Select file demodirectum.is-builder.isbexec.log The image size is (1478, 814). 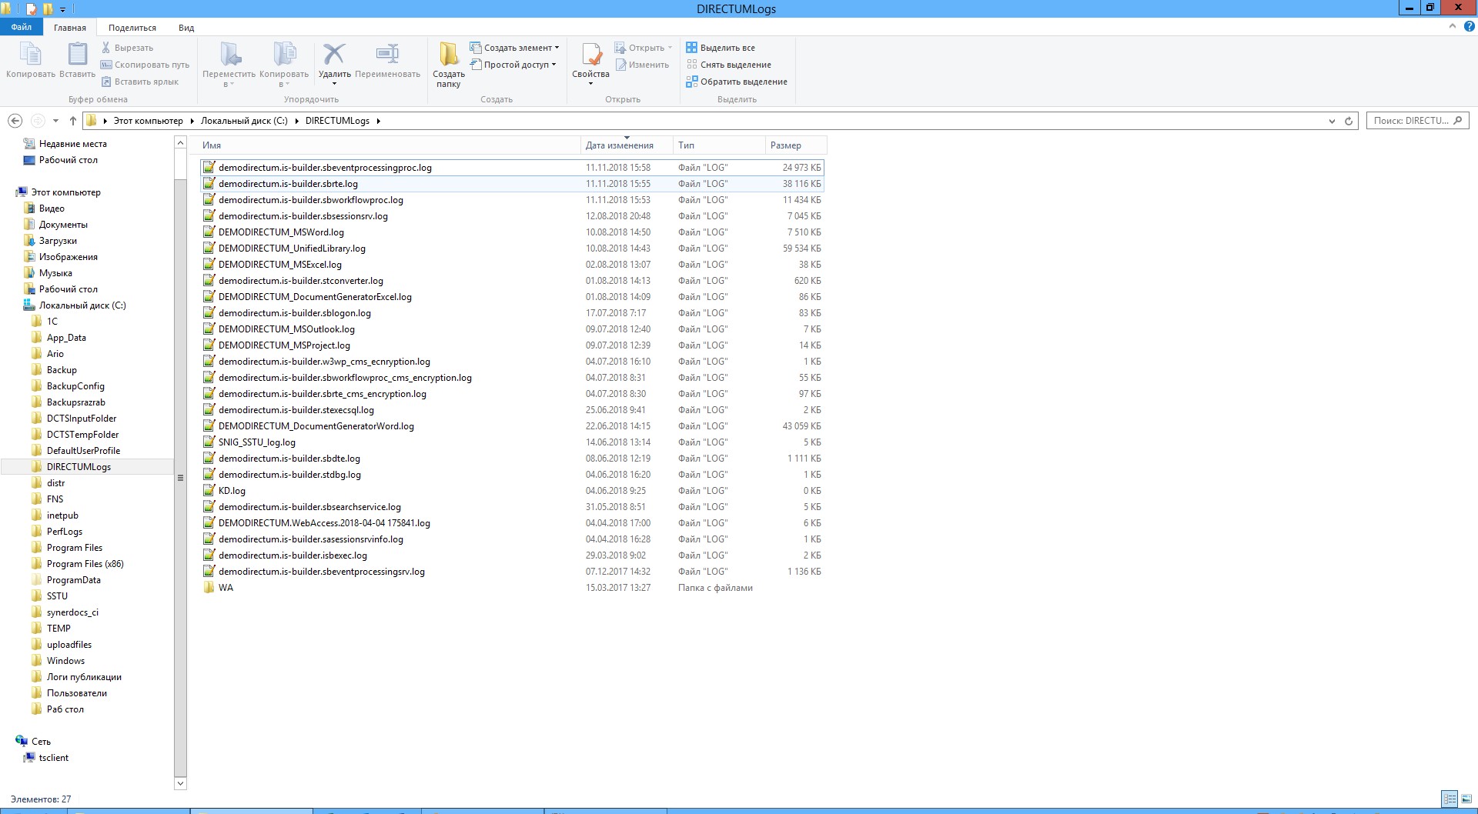[293, 555]
